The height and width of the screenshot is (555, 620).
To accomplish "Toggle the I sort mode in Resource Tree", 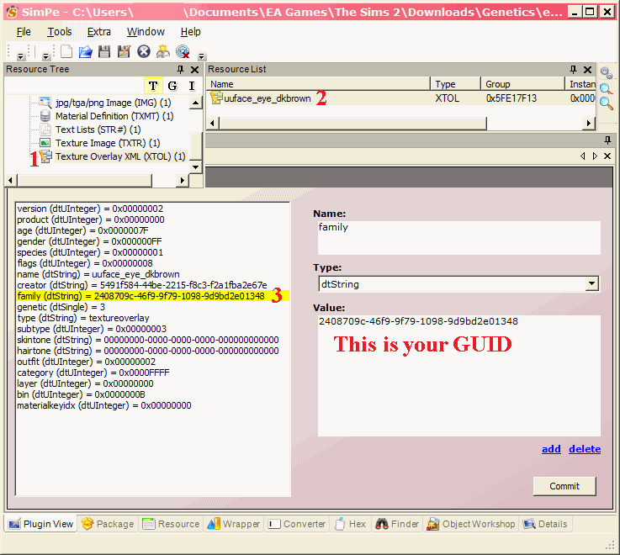I will (192, 86).
